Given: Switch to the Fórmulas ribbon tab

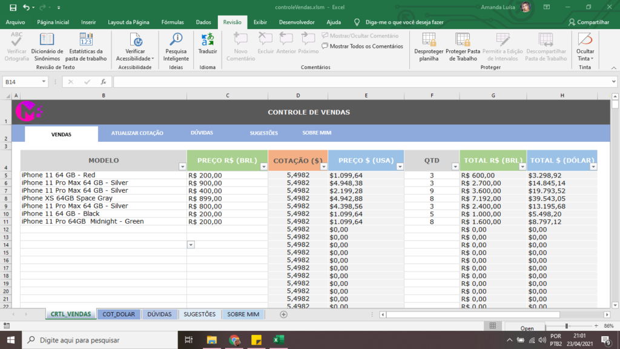Looking at the screenshot, I should pos(173,22).
